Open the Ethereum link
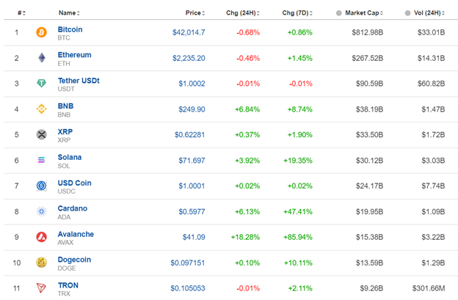 tap(74, 55)
